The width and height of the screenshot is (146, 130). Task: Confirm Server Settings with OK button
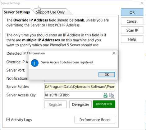[132, 12]
